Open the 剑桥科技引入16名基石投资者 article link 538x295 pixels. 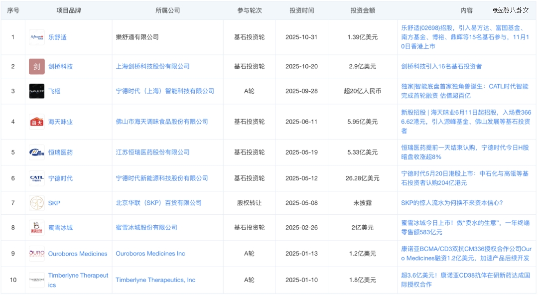(x=441, y=66)
